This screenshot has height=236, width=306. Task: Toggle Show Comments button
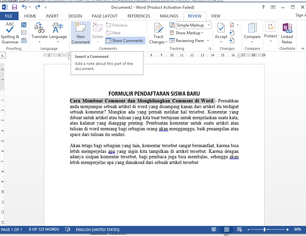coord(125,41)
